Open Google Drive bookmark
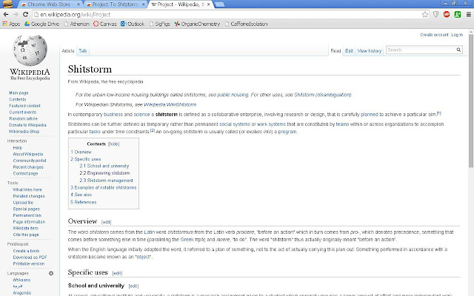Viewport: 474px width, 296px height. click(x=41, y=24)
